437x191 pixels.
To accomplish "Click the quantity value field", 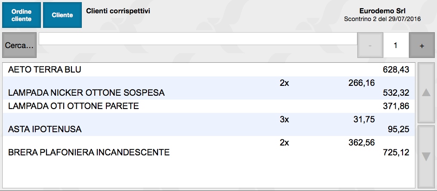I will pos(396,45).
